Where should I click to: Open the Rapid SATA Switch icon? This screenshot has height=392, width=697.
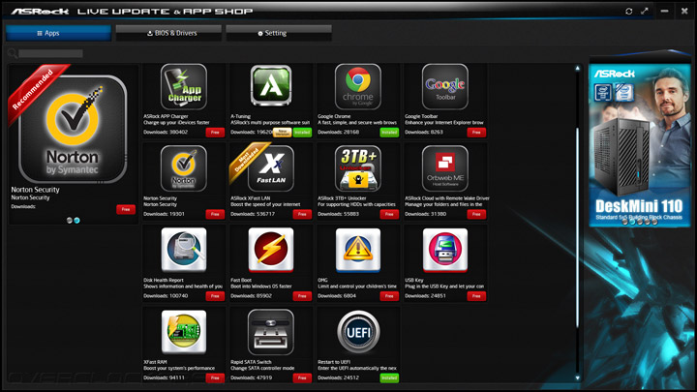[271, 332]
